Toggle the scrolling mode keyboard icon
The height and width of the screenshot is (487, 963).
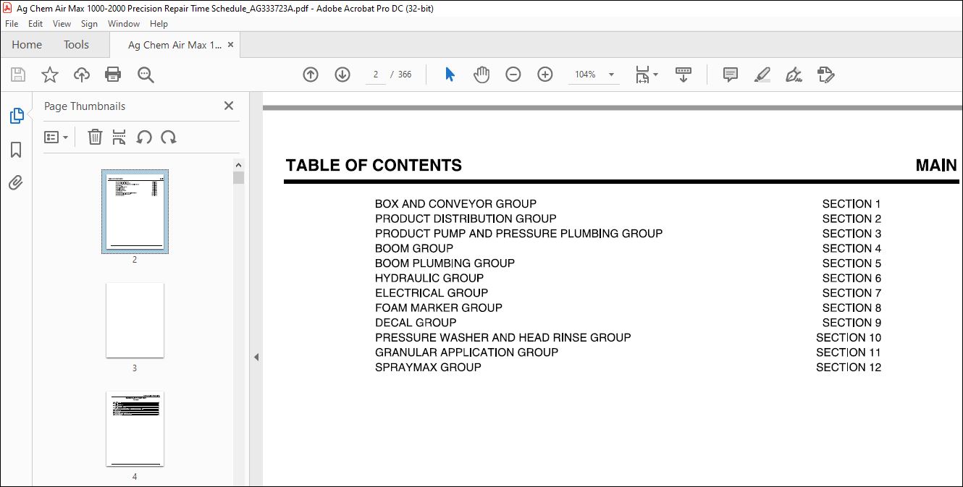click(x=684, y=75)
